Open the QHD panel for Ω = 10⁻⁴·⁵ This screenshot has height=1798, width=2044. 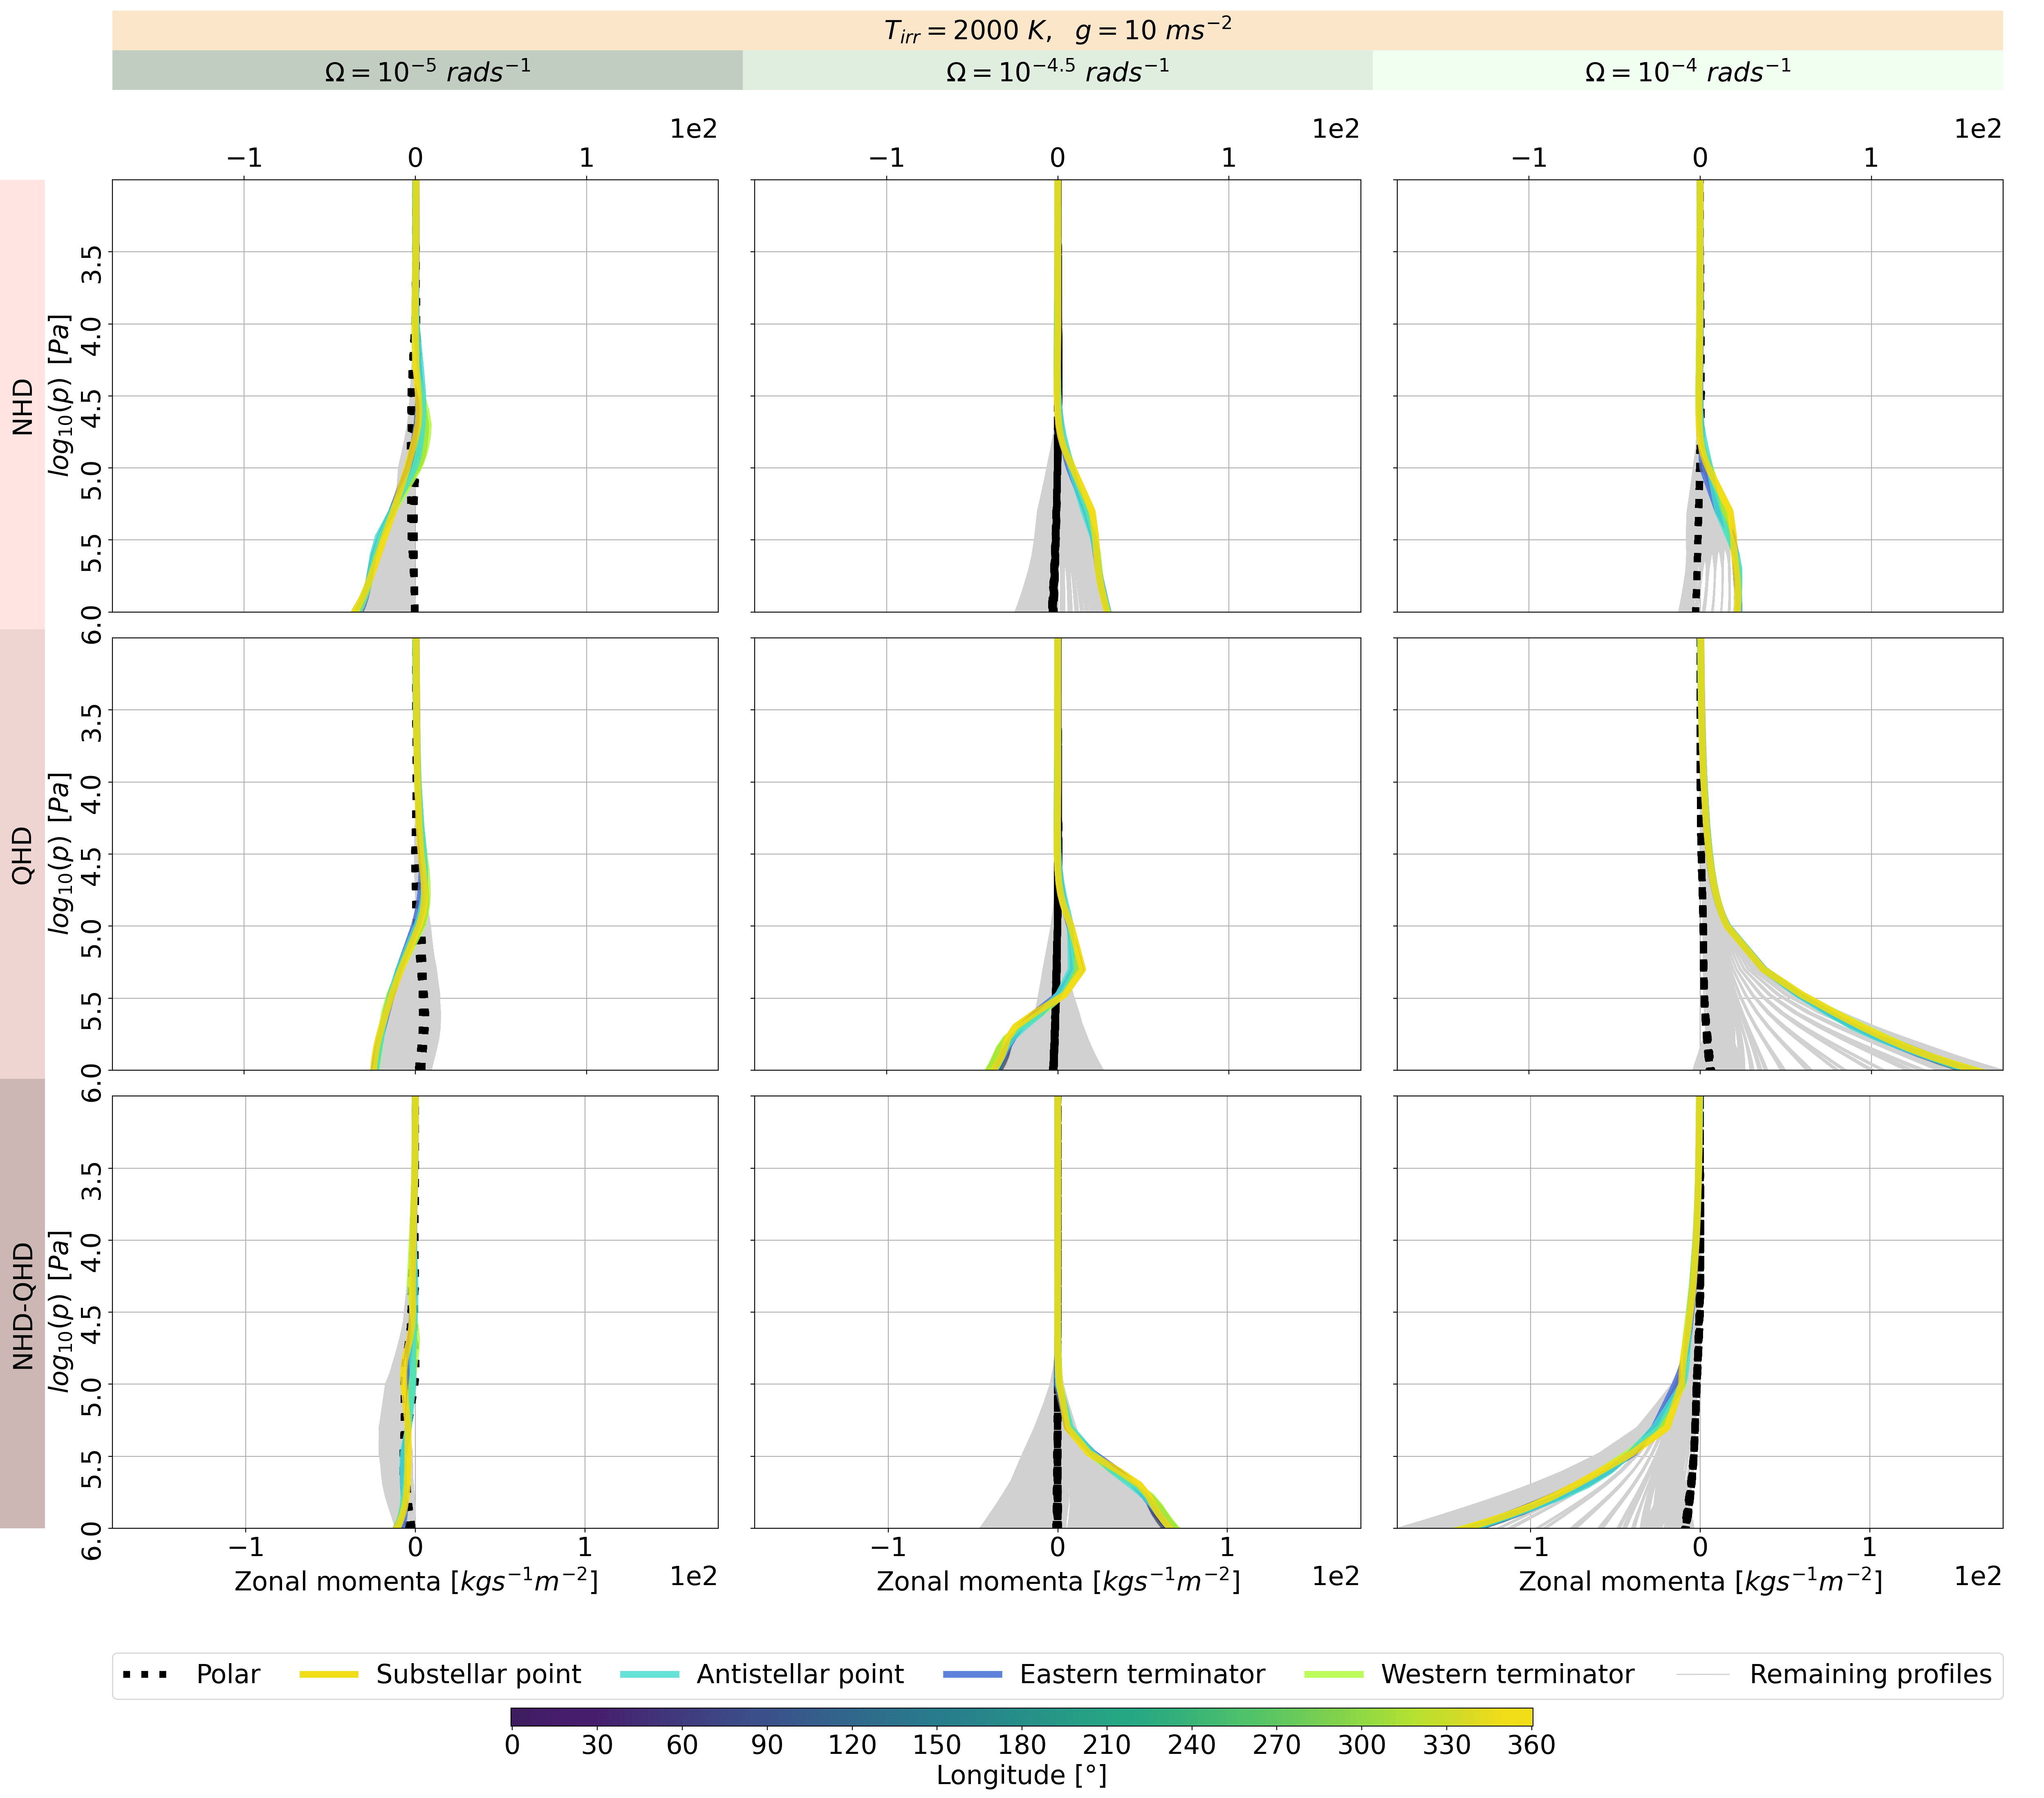coord(1057,854)
